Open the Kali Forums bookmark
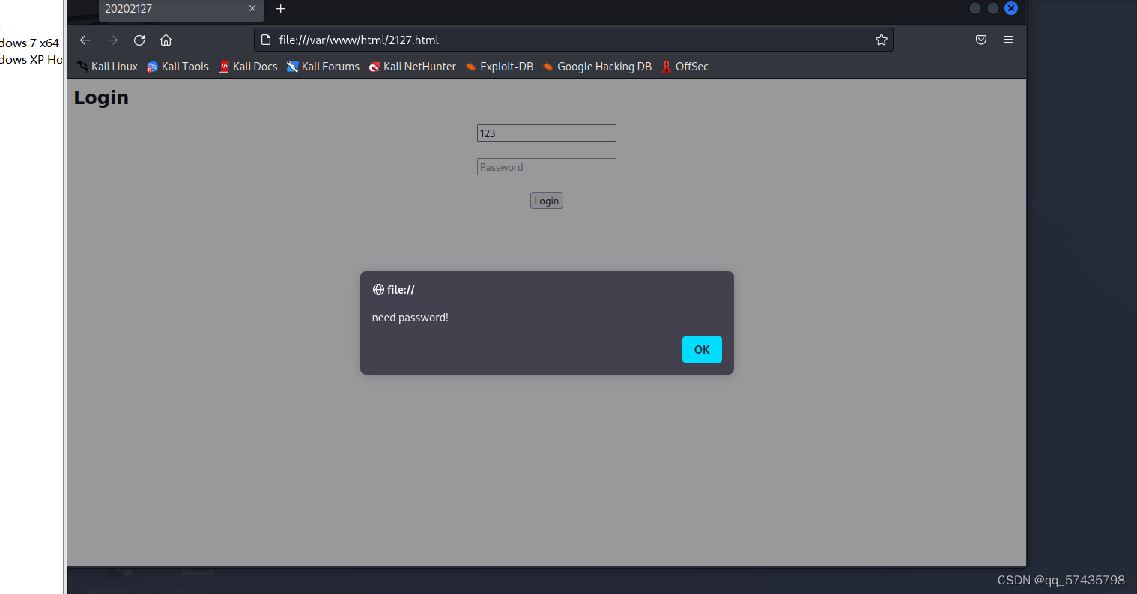 [x=323, y=67]
